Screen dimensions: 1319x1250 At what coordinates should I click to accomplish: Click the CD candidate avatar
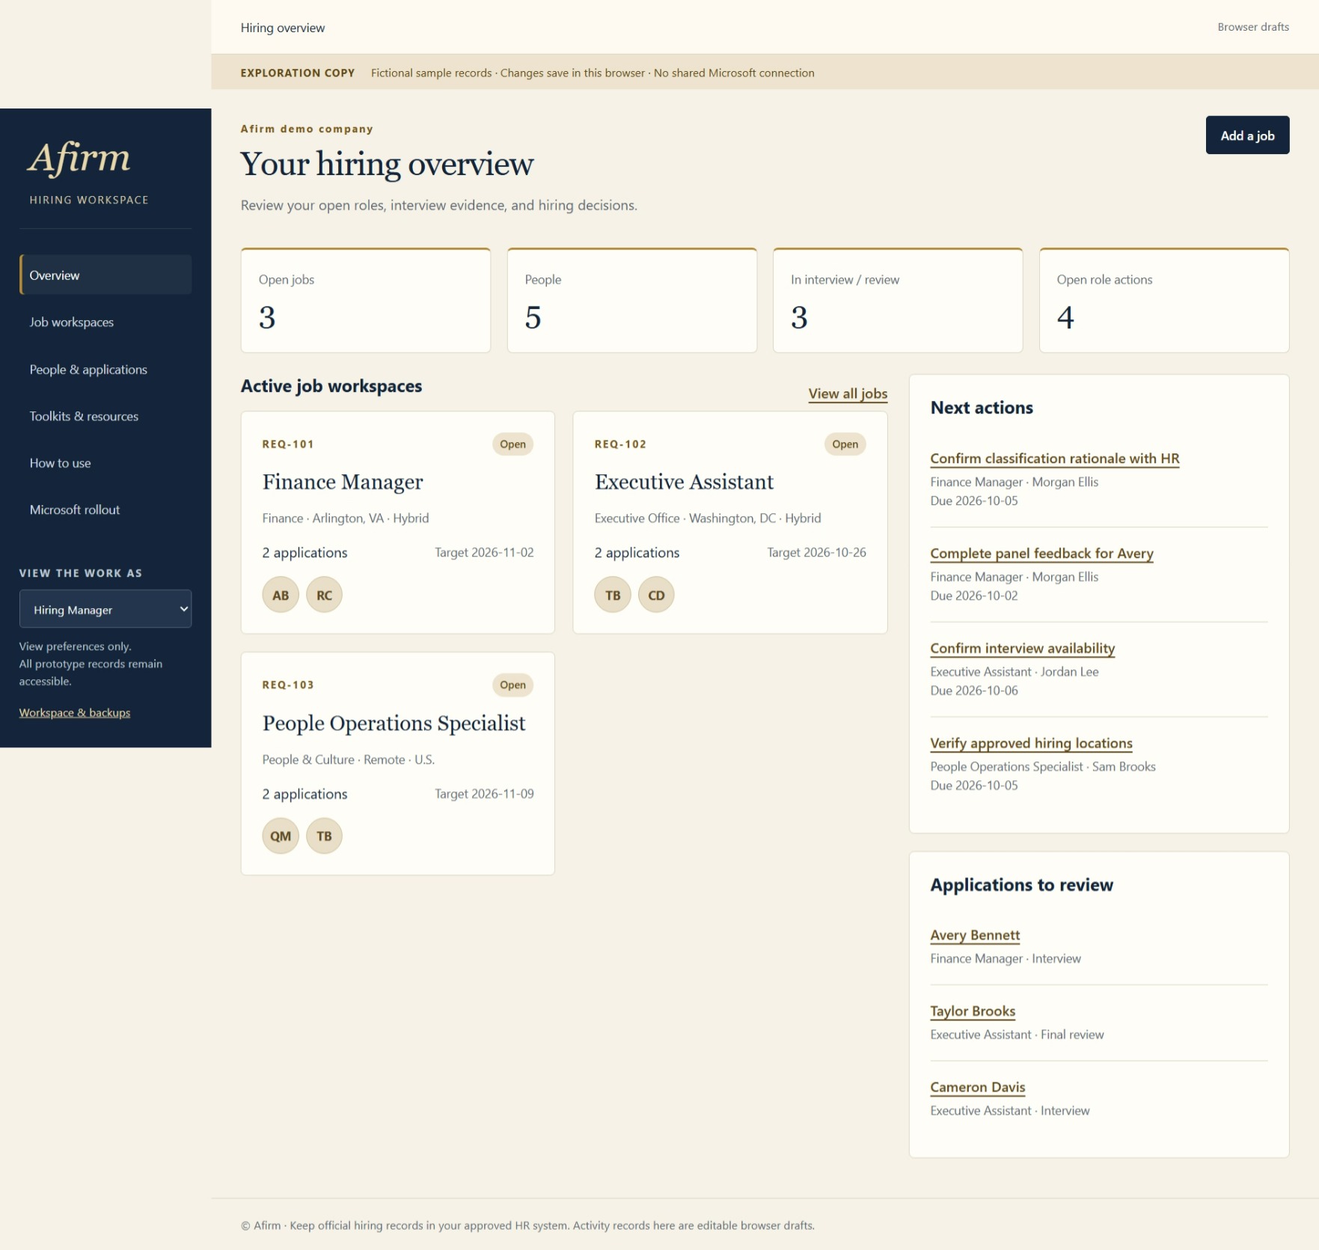click(x=656, y=595)
